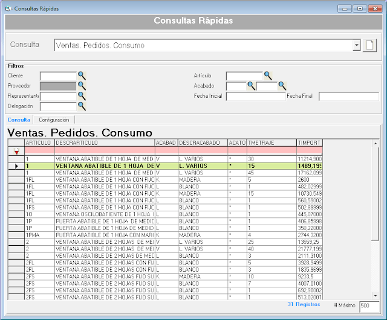Sort by the DESCRARTICULO column header

pos(104,142)
